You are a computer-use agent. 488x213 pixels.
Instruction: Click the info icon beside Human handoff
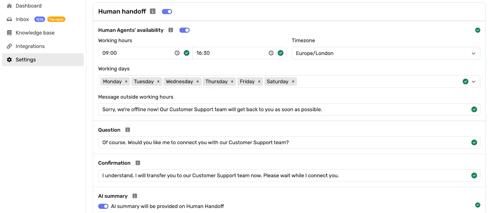click(153, 11)
